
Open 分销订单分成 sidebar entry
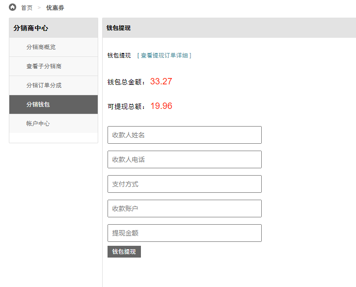tap(54, 85)
